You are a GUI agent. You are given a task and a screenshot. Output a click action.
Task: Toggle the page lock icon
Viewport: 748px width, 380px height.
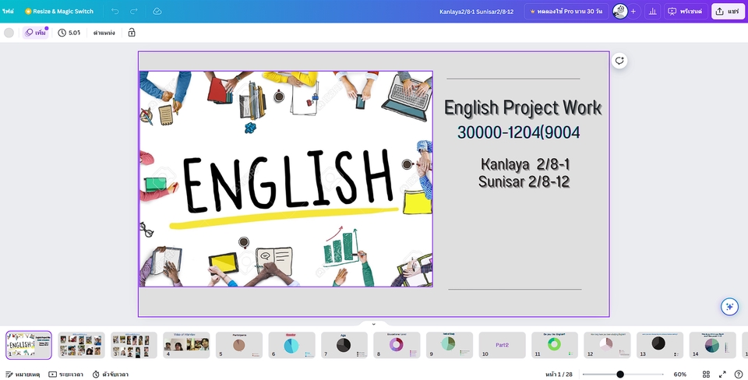pos(132,33)
